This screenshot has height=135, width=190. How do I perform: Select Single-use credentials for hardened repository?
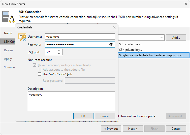pyautogui.click(x=154, y=55)
